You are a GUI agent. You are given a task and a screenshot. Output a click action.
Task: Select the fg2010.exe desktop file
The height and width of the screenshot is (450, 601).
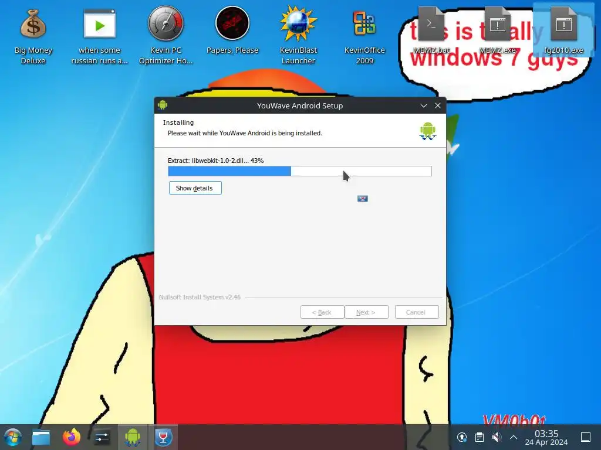tap(563, 30)
